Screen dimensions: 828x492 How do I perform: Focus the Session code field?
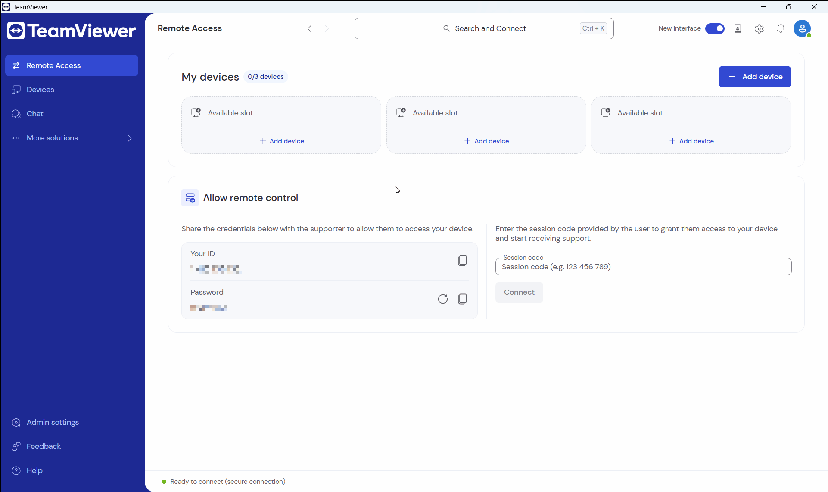point(643,267)
